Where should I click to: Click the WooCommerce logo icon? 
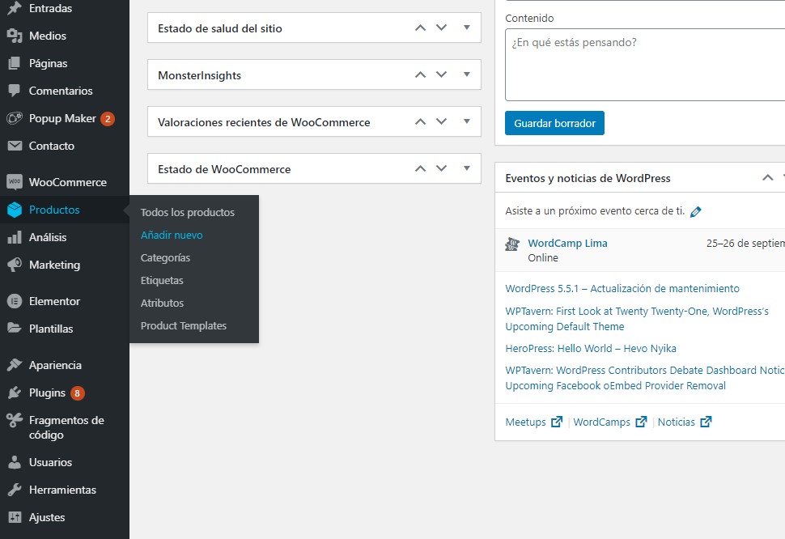15,181
